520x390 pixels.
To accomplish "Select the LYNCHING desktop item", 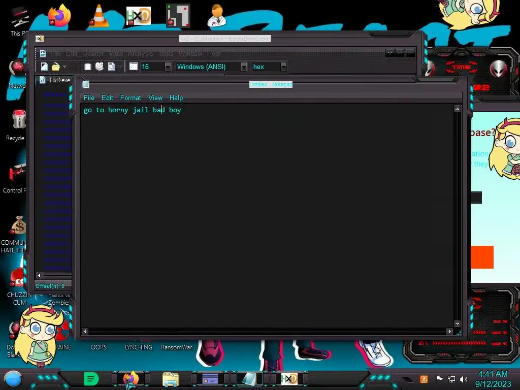I will pyautogui.click(x=138, y=347).
